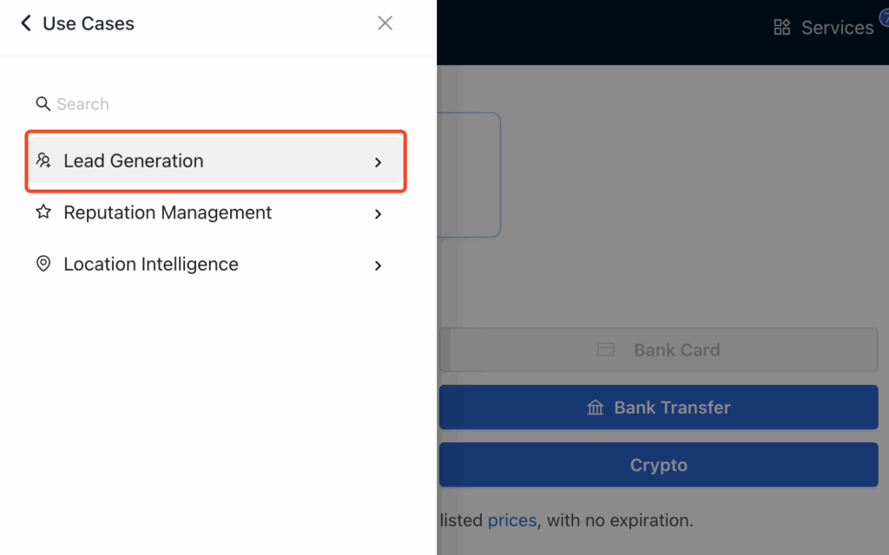Close the Use Cases side panel
This screenshot has height=555, width=889.
pyautogui.click(x=385, y=23)
